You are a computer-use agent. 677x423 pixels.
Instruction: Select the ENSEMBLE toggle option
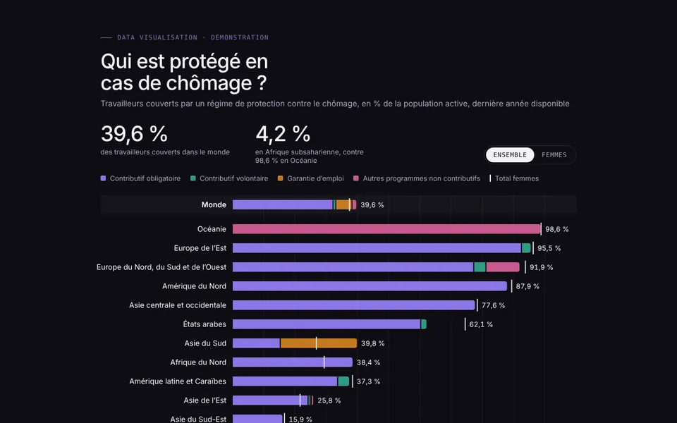510,155
